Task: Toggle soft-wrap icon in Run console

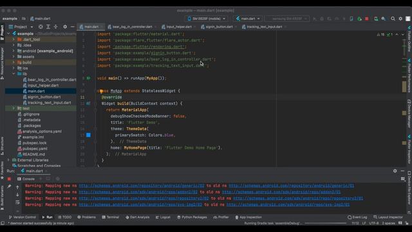Action: (x=17, y=202)
